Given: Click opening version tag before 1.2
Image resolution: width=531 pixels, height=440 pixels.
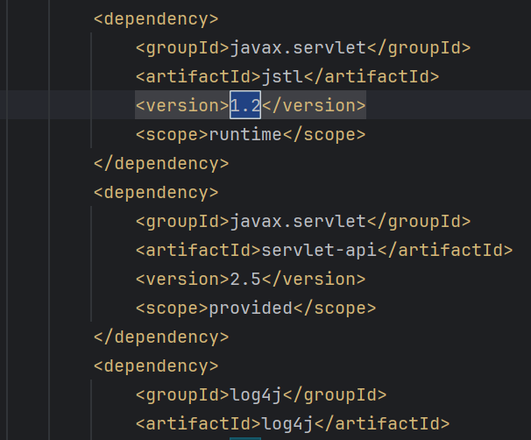Looking at the screenshot, I should pyautogui.click(x=181, y=106).
